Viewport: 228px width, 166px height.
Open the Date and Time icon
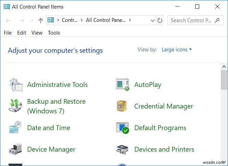pos(15,128)
